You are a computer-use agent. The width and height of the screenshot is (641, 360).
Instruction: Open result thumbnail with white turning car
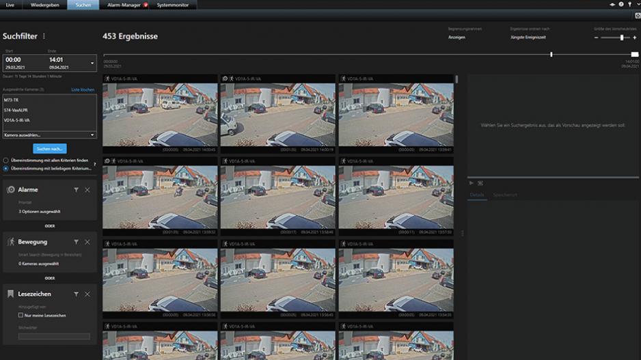[x=277, y=114]
